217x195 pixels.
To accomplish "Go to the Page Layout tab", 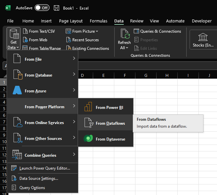I will click(71, 21).
